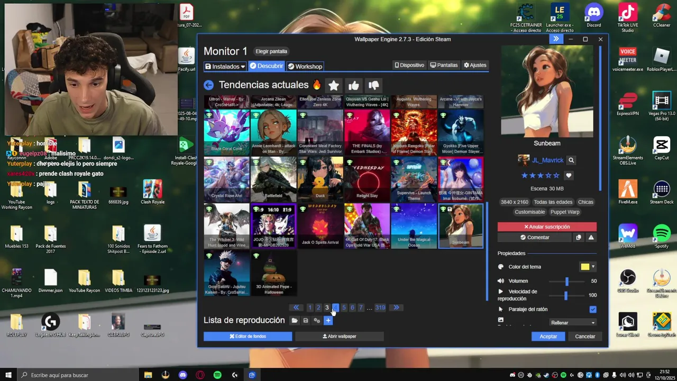677x381 pixels.
Task: Click the star favorites filter icon
Action: [333, 85]
